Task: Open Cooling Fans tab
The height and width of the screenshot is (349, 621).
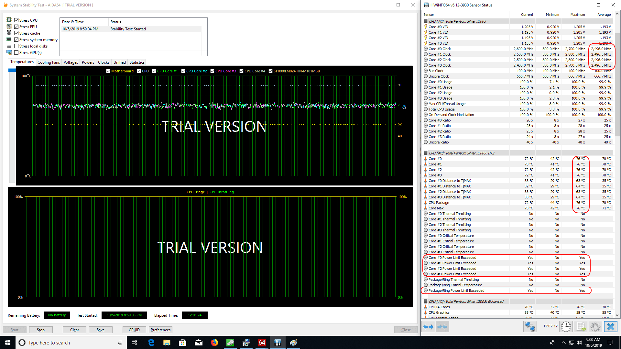Action: point(49,62)
